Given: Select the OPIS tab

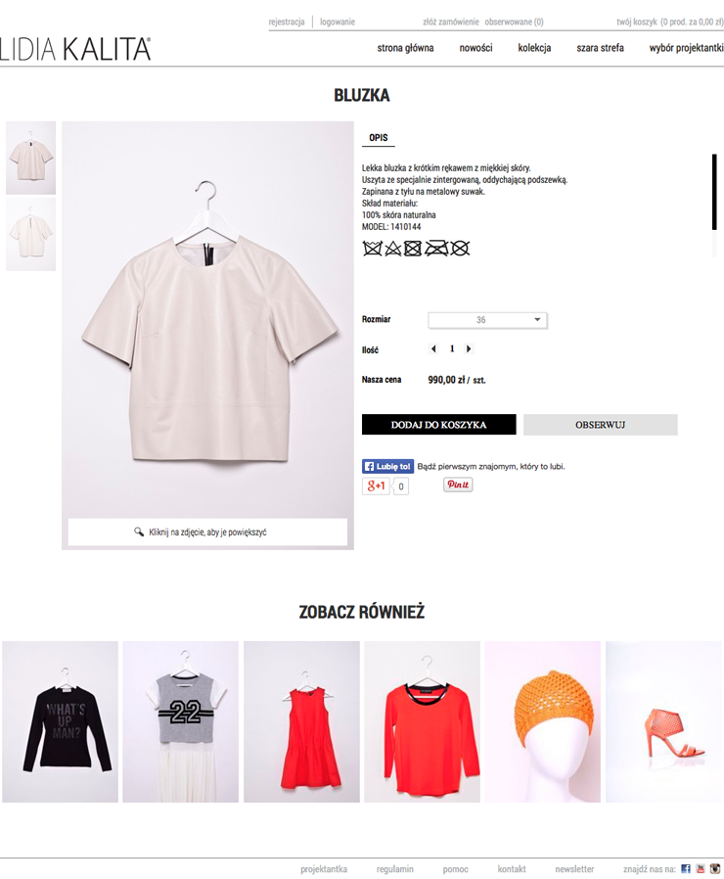Looking at the screenshot, I should 379,137.
